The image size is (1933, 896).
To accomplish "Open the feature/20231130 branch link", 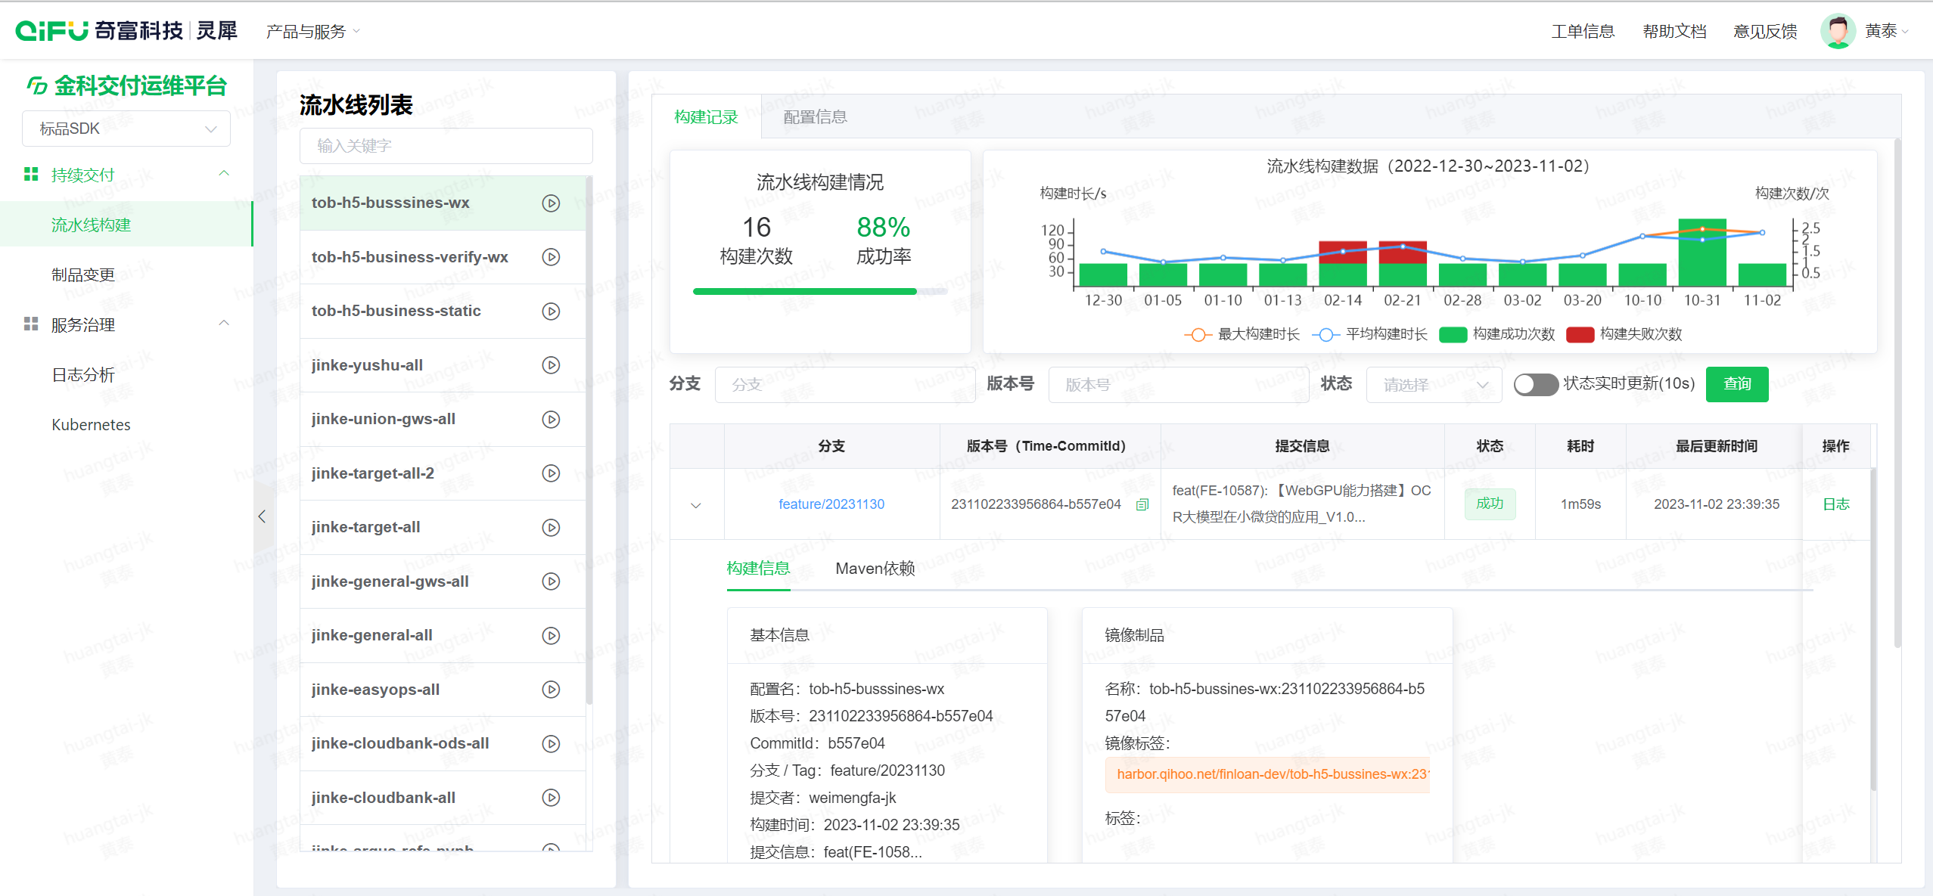I will tap(831, 504).
